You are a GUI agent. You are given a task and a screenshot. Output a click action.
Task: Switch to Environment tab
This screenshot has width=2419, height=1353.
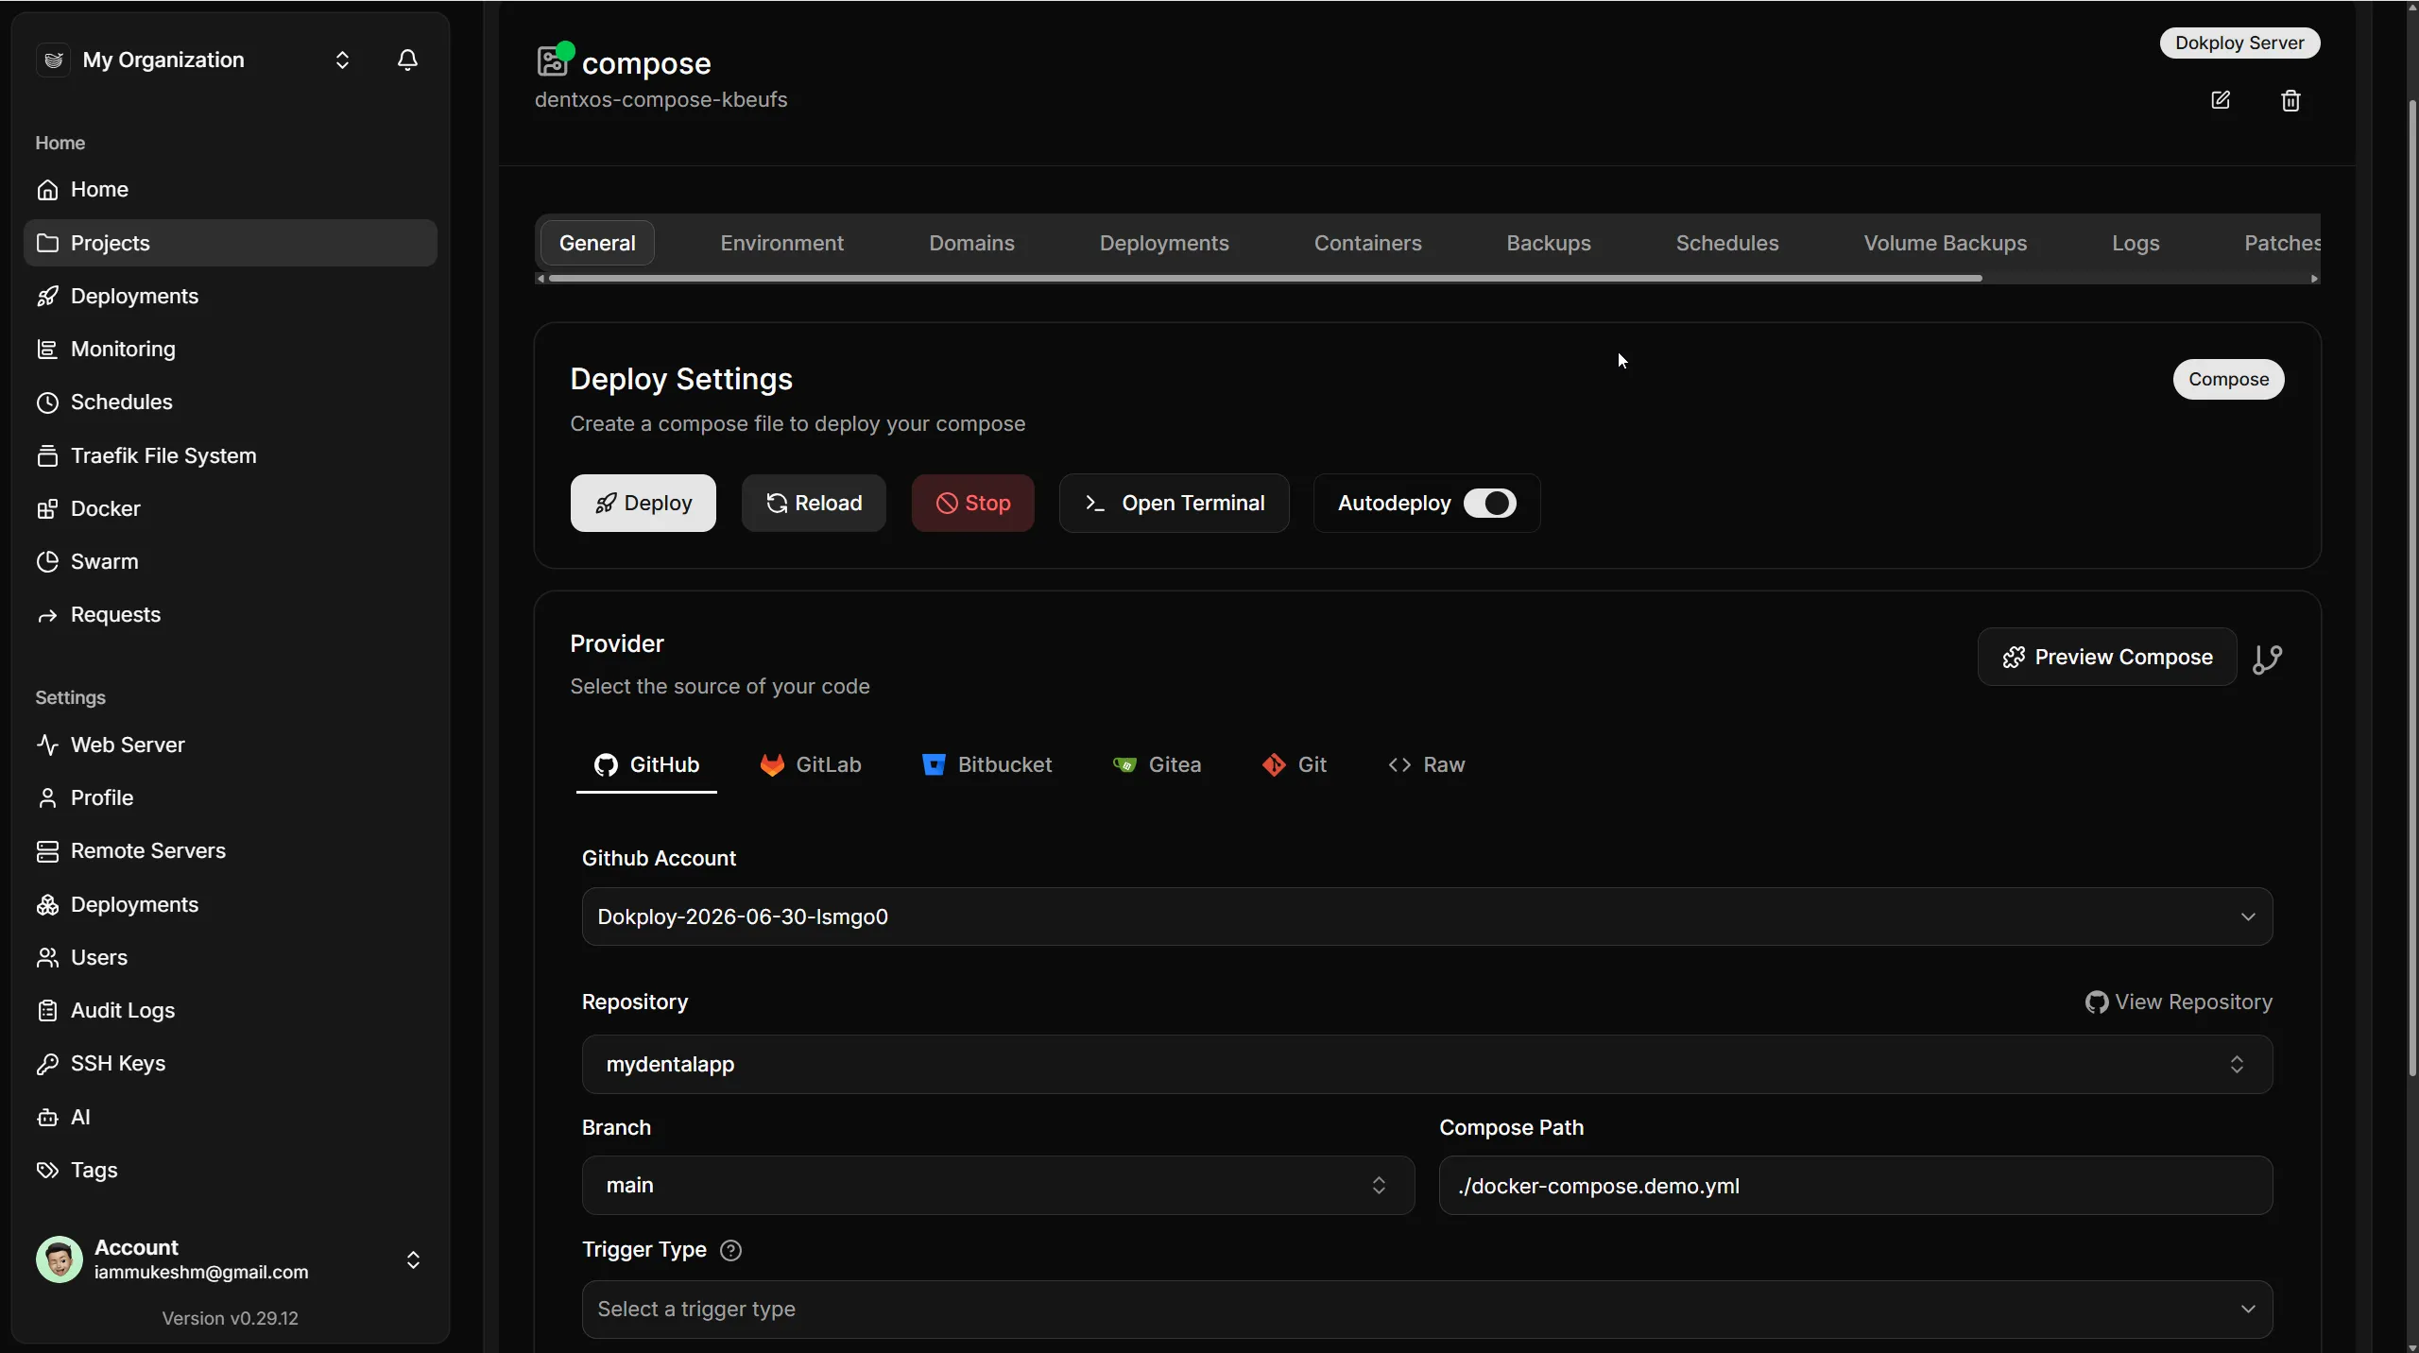tap(781, 243)
